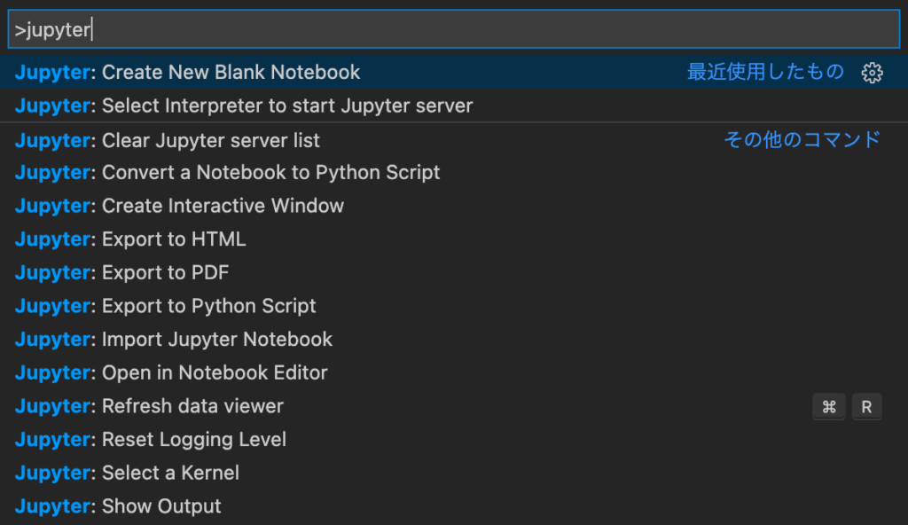This screenshot has width=908, height=525.
Task: Run Jupyter: Export to Python Script
Action: (454, 306)
